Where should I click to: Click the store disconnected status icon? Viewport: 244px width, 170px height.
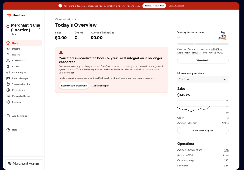8,27
